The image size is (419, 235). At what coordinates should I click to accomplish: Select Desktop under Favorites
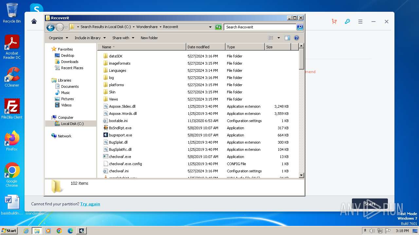coord(67,55)
